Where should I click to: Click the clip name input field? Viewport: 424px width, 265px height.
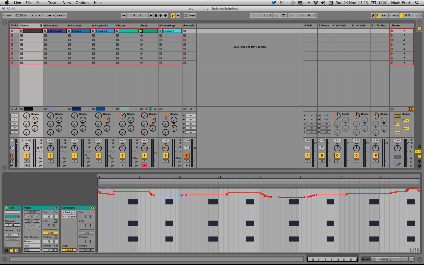tap(12, 212)
